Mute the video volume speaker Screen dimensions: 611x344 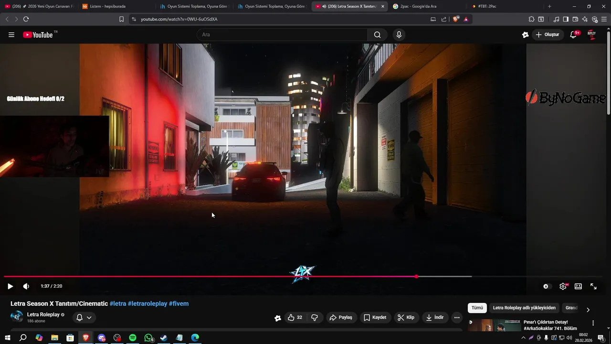click(26, 286)
